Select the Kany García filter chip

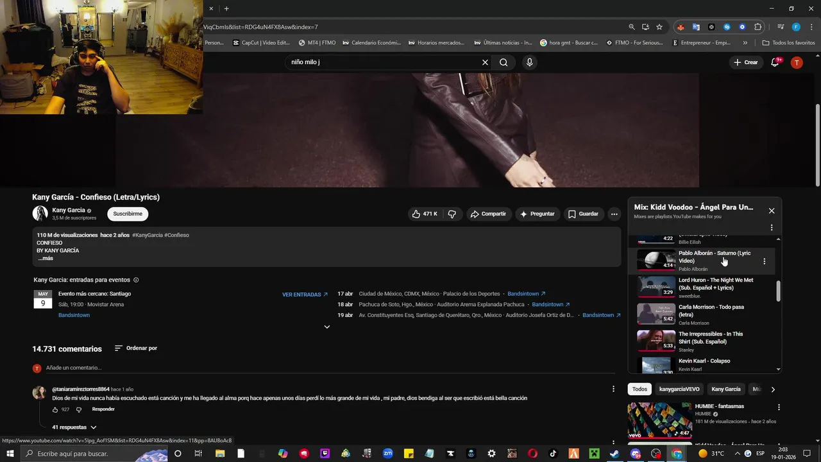[726, 389]
